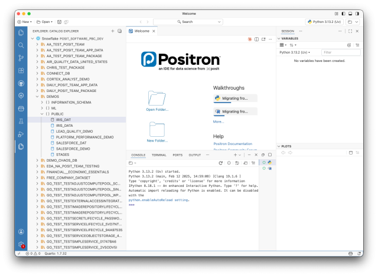
Task: Open the Variables session Python 3.13.2 dropdown
Action: pos(295,52)
